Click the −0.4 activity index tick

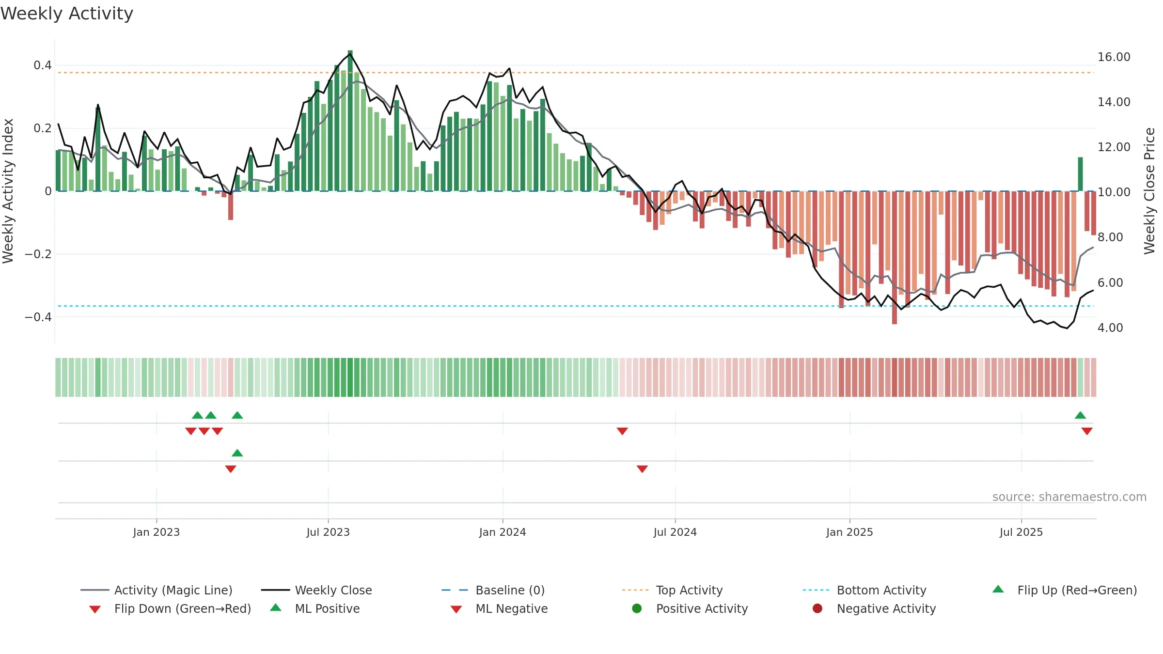pyautogui.click(x=38, y=317)
